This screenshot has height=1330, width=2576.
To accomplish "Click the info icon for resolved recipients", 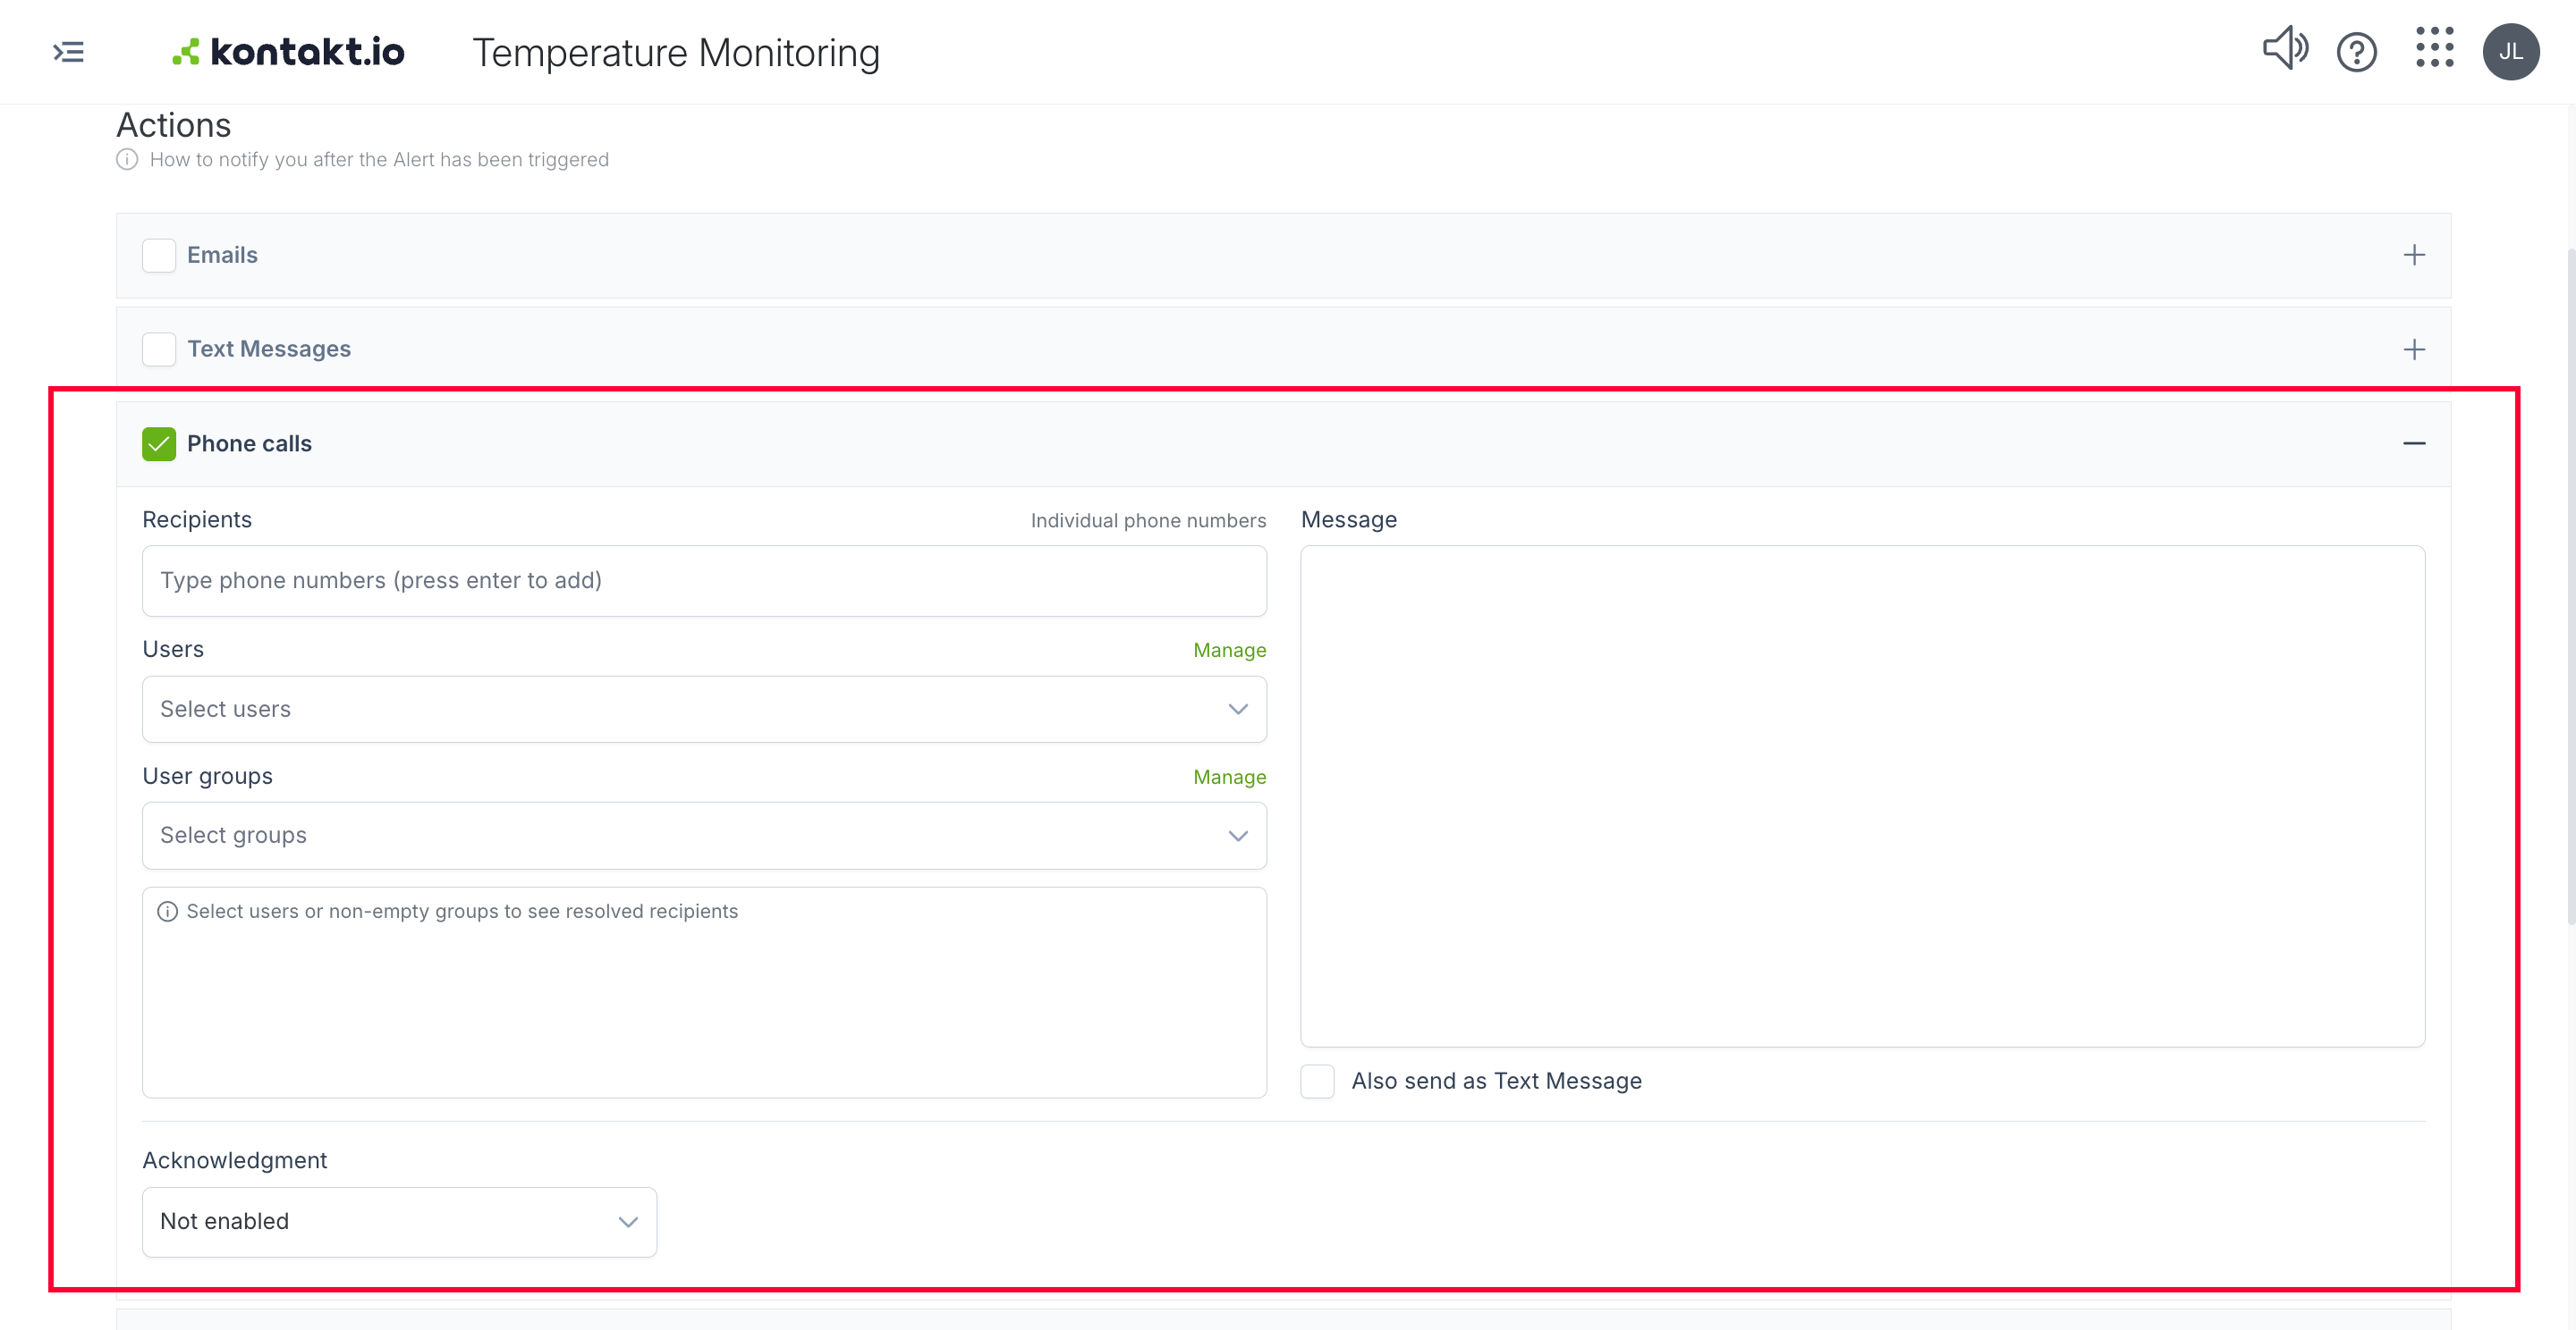I will click(168, 912).
